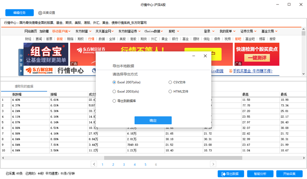Minimize the main application window
Screen dimensions: 307x179
coord(278,5)
